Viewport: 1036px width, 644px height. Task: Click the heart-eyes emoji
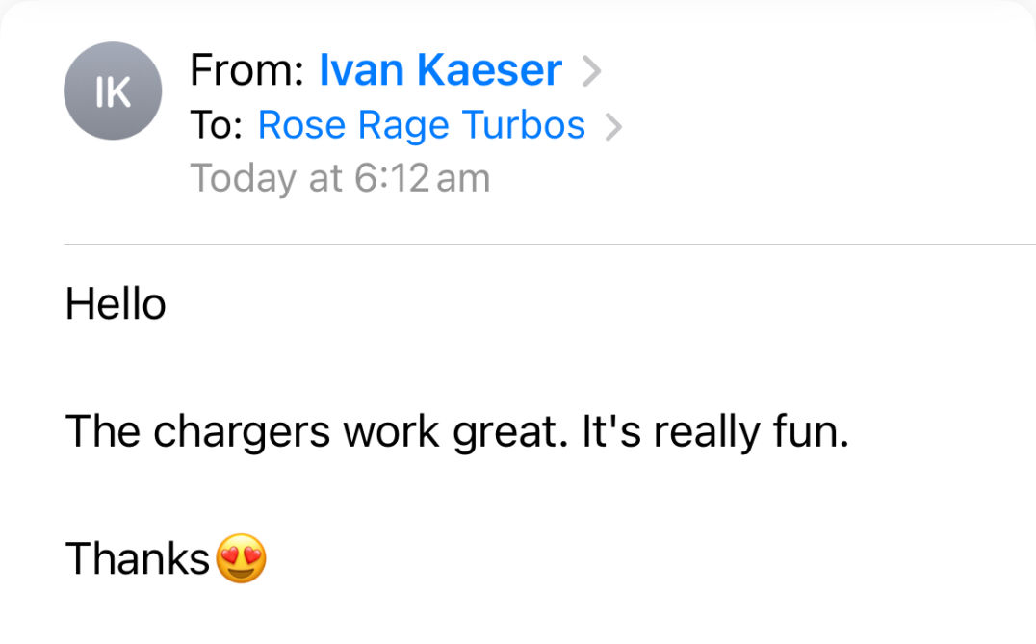(241, 558)
